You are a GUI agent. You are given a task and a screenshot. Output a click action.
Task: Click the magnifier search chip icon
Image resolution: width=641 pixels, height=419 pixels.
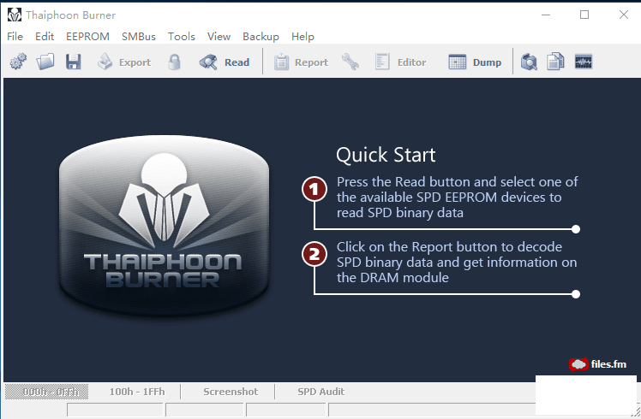click(529, 62)
